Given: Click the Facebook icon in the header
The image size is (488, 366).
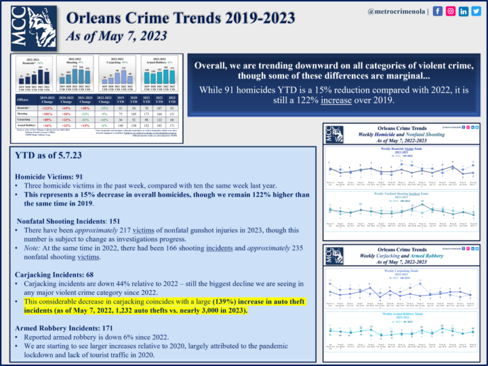Looking at the screenshot, I should 438,11.
